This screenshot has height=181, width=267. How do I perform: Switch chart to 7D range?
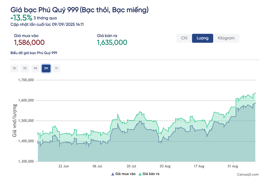coord(25,68)
